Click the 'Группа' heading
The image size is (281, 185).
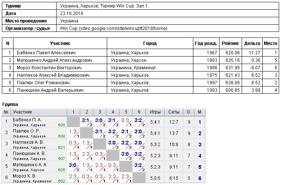10,104
